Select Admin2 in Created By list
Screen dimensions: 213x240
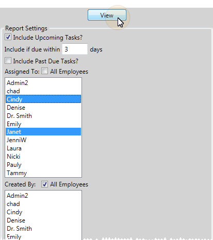[43, 196]
